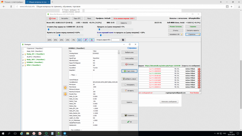The image size is (242, 136).
Task: Click Снять выбор in Strategies
Action: click(129, 58)
